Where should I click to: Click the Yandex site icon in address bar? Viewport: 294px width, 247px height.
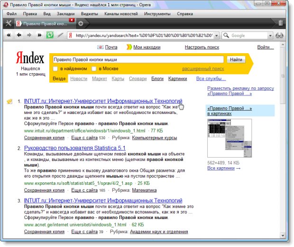point(71,35)
